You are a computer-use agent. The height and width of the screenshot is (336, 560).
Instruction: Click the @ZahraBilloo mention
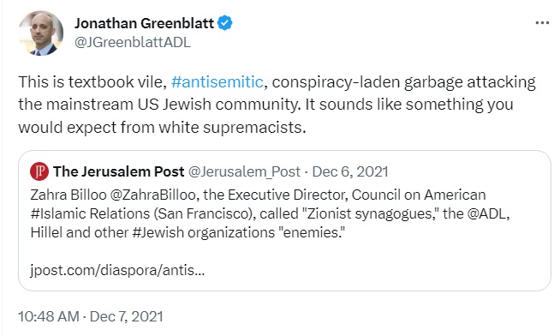tap(153, 195)
